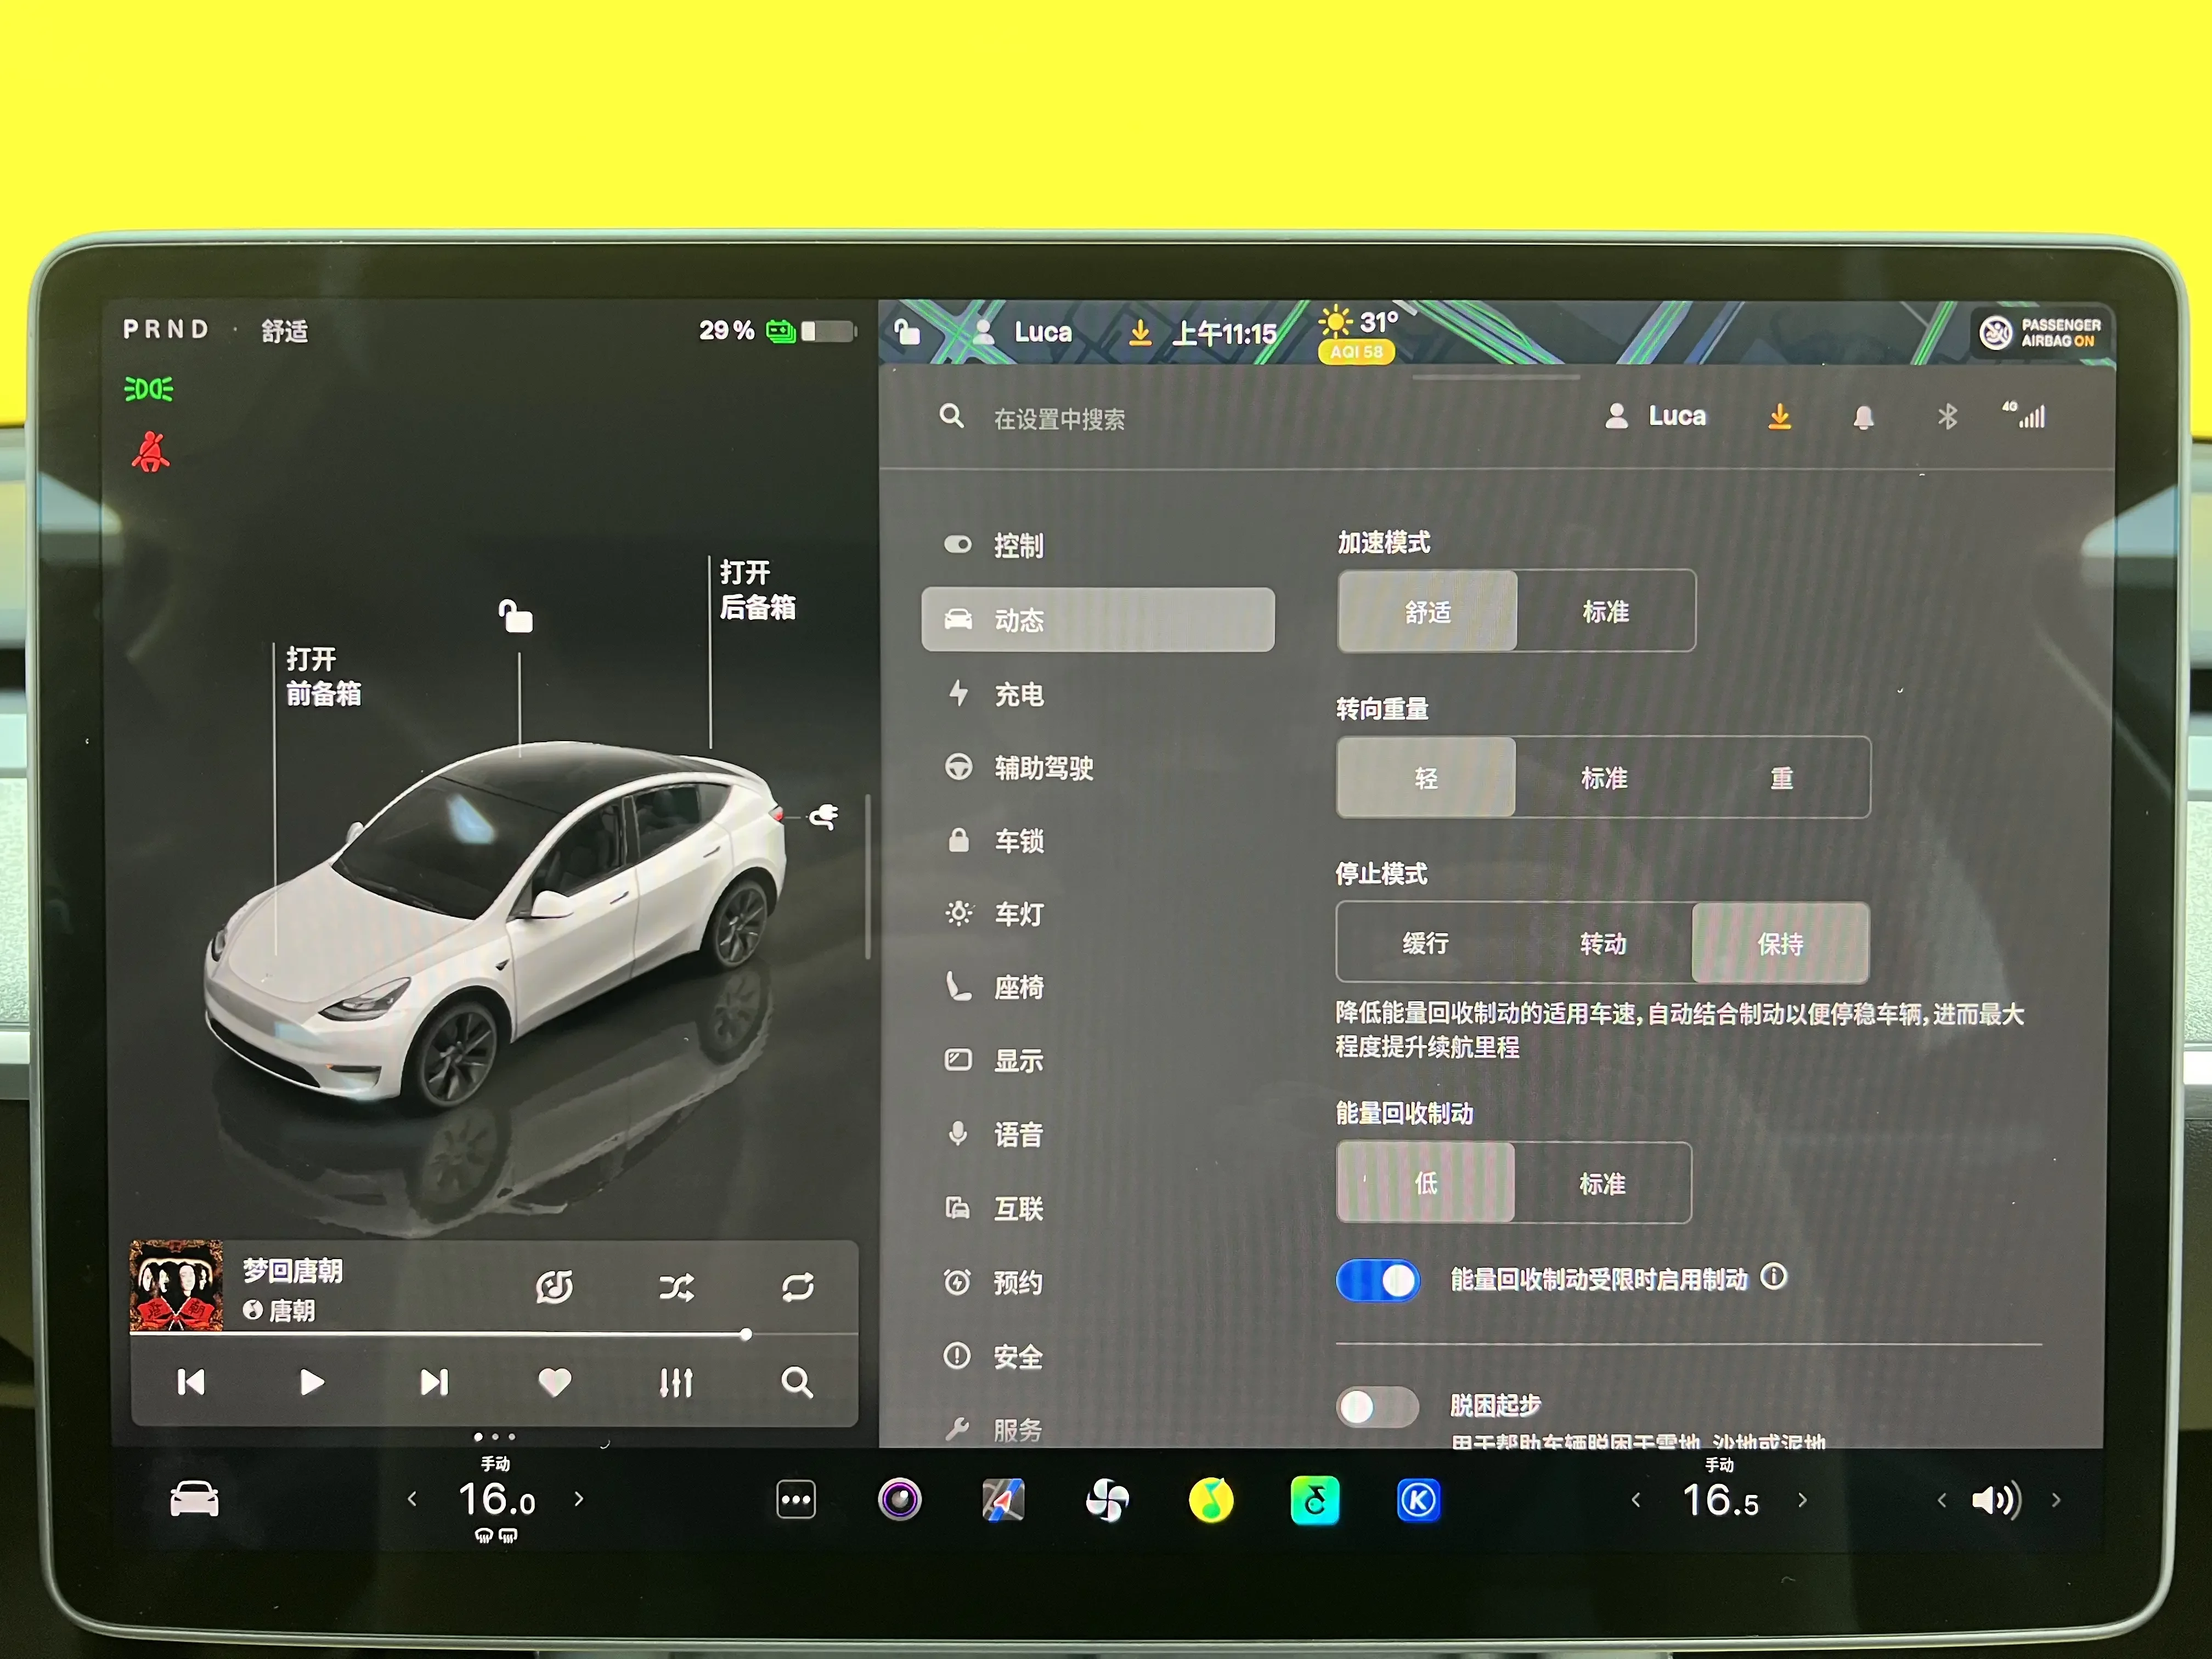Open the navigation maps app
This screenshot has height=1659, width=2212.
tap(1003, 1500)
